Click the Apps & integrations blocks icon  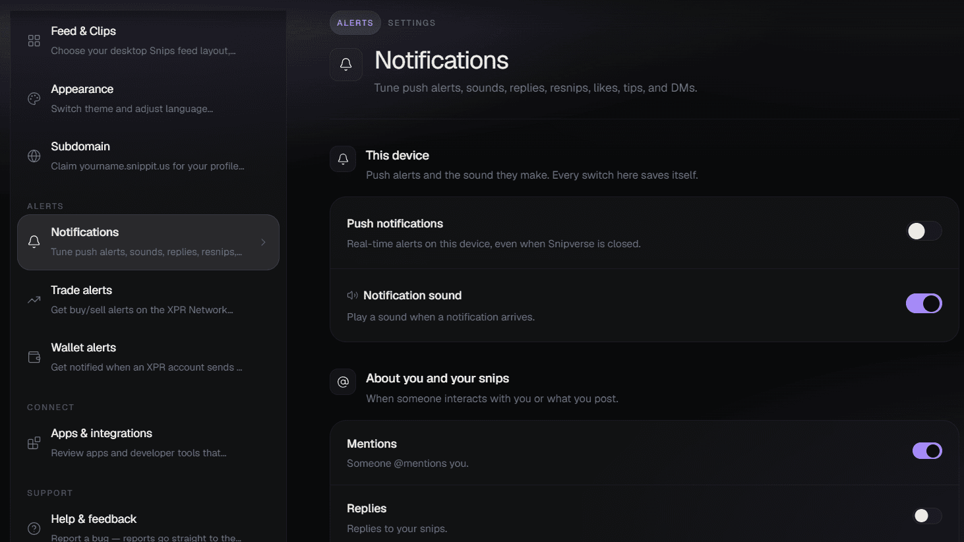tap(34, 443)
